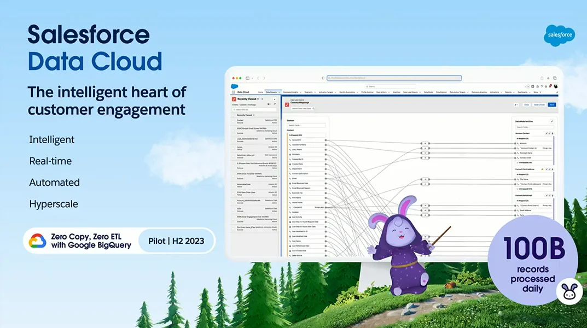
Task: Select the Account ID field connector dot
Action: [326, 140]
